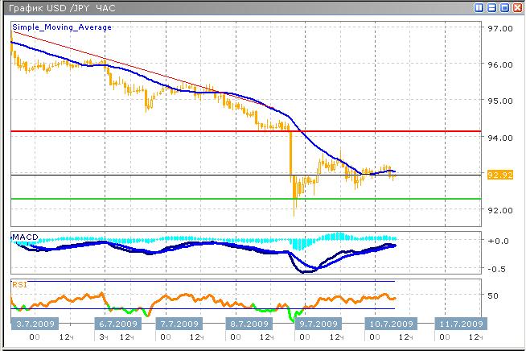Click the 97.00 price axis label
Screen dimensions: 526x351
tap(500, 28)
